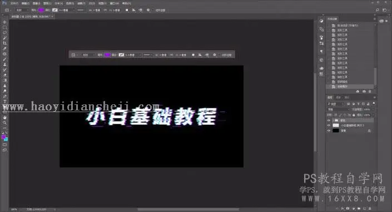Select the Move tool

pyautogui.click(x=5, y=22)
